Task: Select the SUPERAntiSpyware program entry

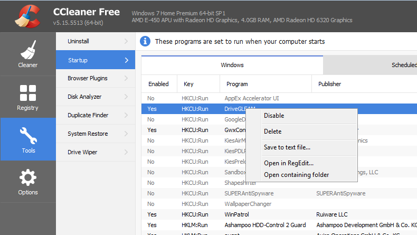Action: coord(249,193)
